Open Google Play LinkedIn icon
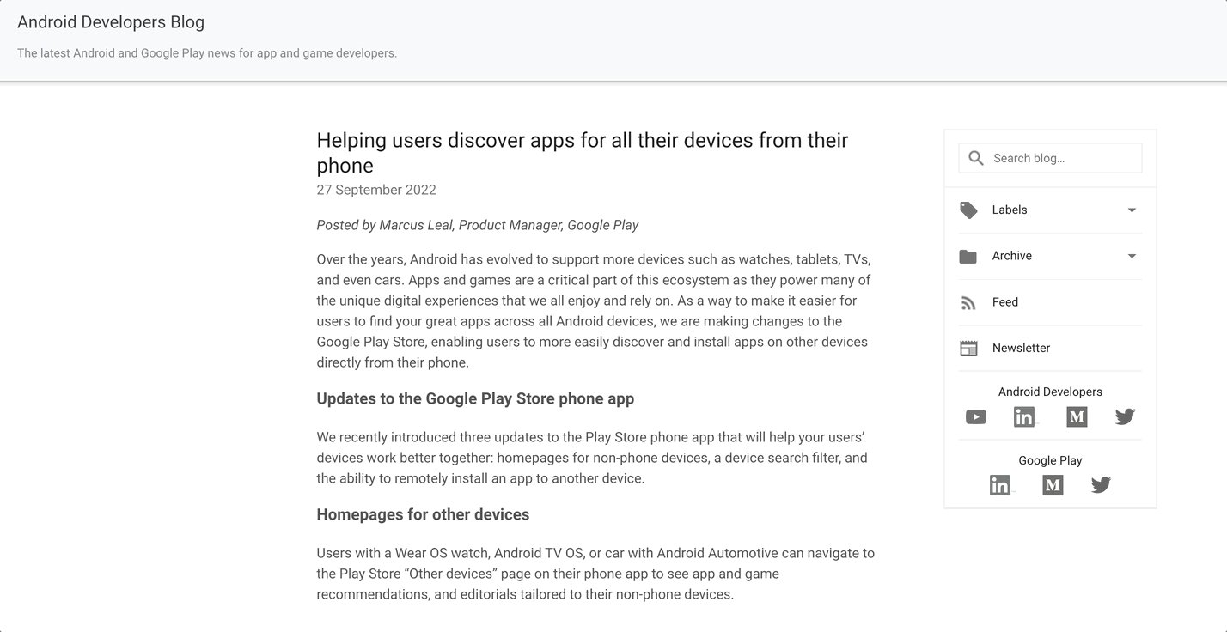Image resolution: width=1227 pixels, height=632 pixels. (1000, 485)
